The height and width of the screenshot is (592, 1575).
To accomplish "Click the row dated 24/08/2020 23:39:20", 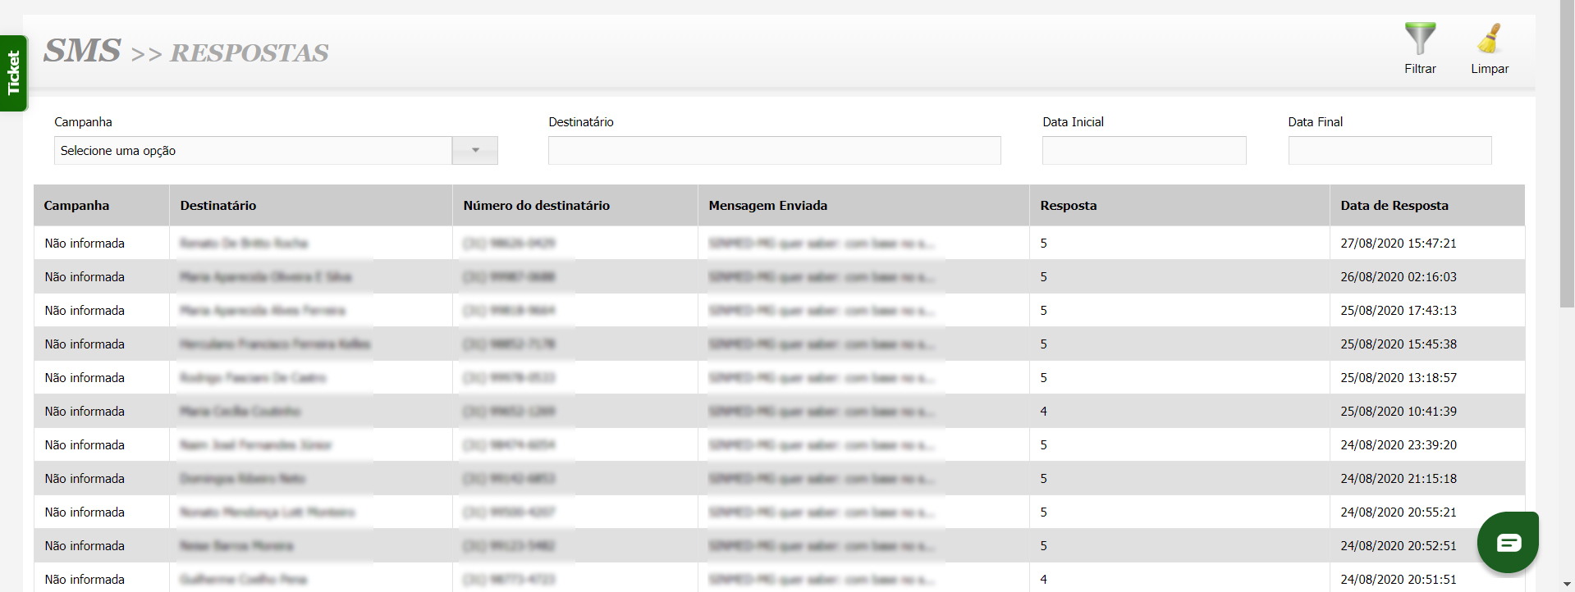I will coord(1398,445).
